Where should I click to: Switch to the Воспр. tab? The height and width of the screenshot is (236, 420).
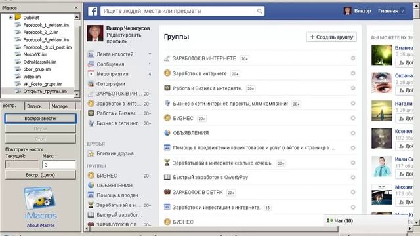click(x=9, y=106)
